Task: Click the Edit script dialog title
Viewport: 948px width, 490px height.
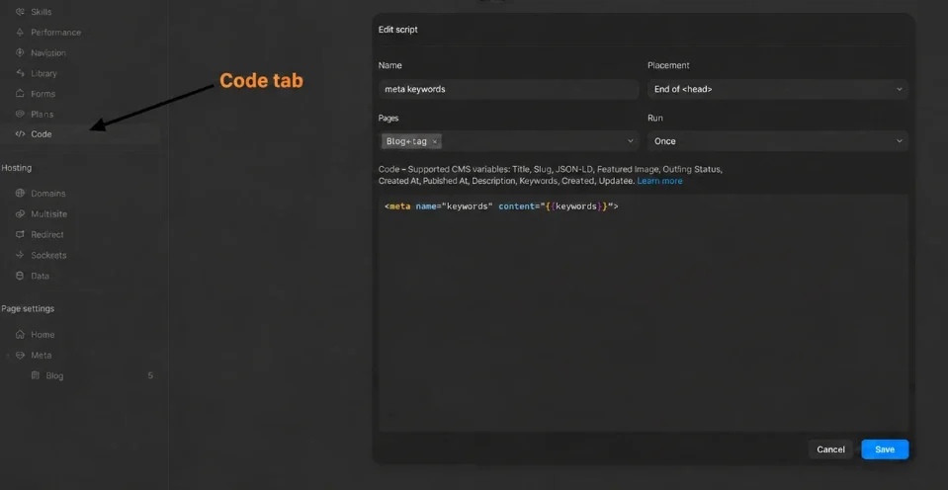Action: coord(397,29)
